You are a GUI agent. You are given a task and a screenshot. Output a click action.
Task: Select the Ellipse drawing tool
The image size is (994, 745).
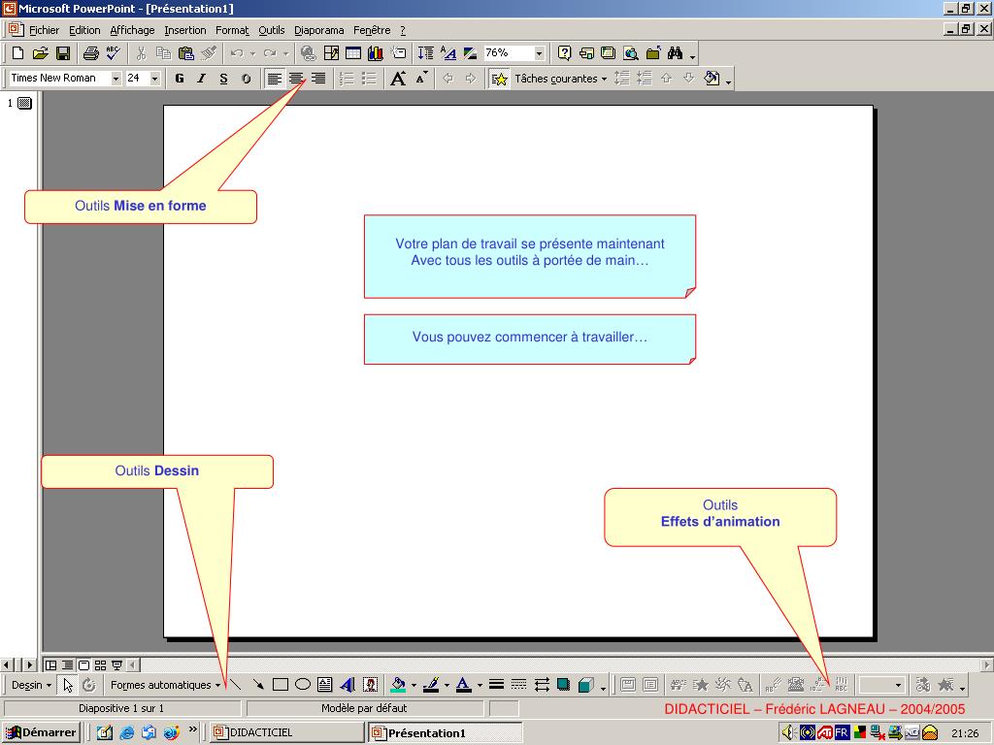pyautogui.click(x=303, y=685)
